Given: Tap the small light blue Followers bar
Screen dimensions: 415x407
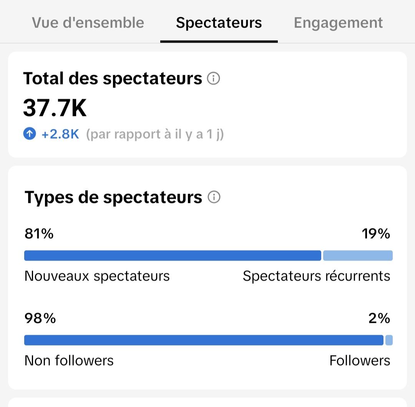Looking at the screenshot, I should 389,340.
